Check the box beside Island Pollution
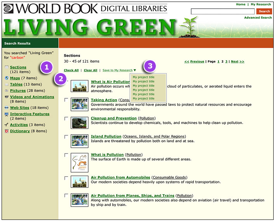 point(66,137)
